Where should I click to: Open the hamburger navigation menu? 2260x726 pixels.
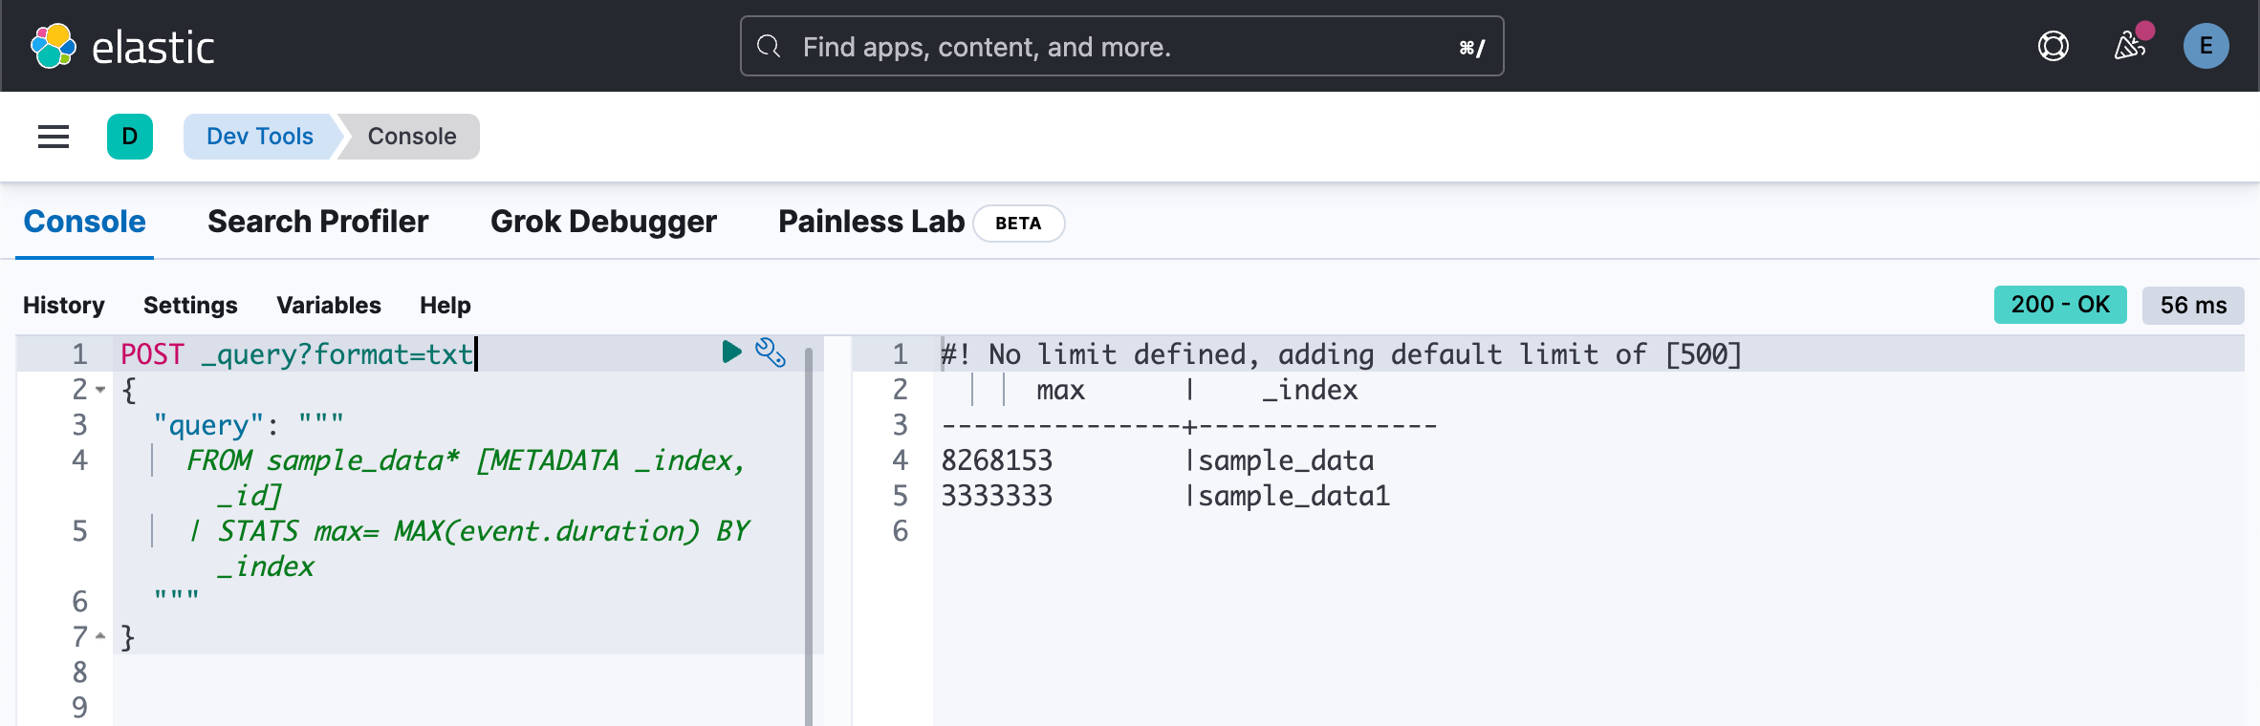pos(54,137)
